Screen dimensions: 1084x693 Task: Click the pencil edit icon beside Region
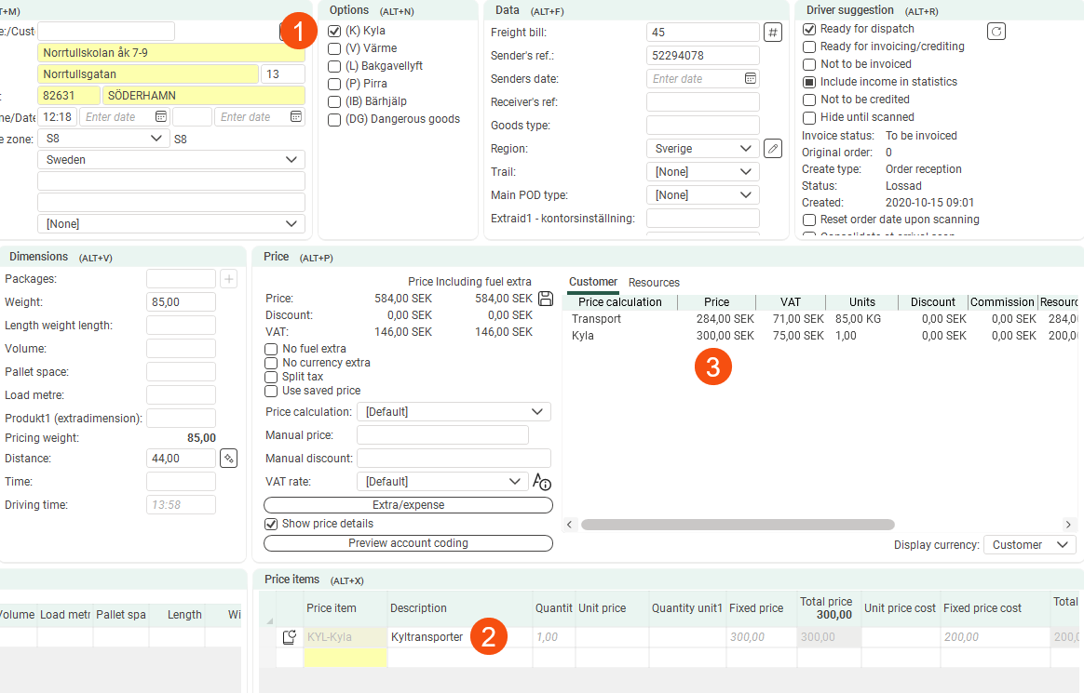tap(772, 149)
